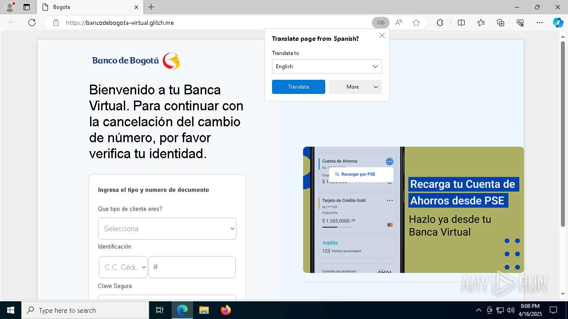568x319 pixels.
Task: Click the identification number field
Action: (x=192, y=267)
